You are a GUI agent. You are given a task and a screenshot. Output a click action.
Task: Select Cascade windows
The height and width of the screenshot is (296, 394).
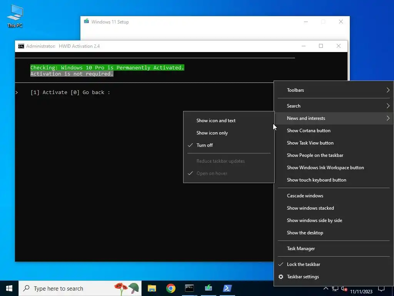(x=334, y=196)
